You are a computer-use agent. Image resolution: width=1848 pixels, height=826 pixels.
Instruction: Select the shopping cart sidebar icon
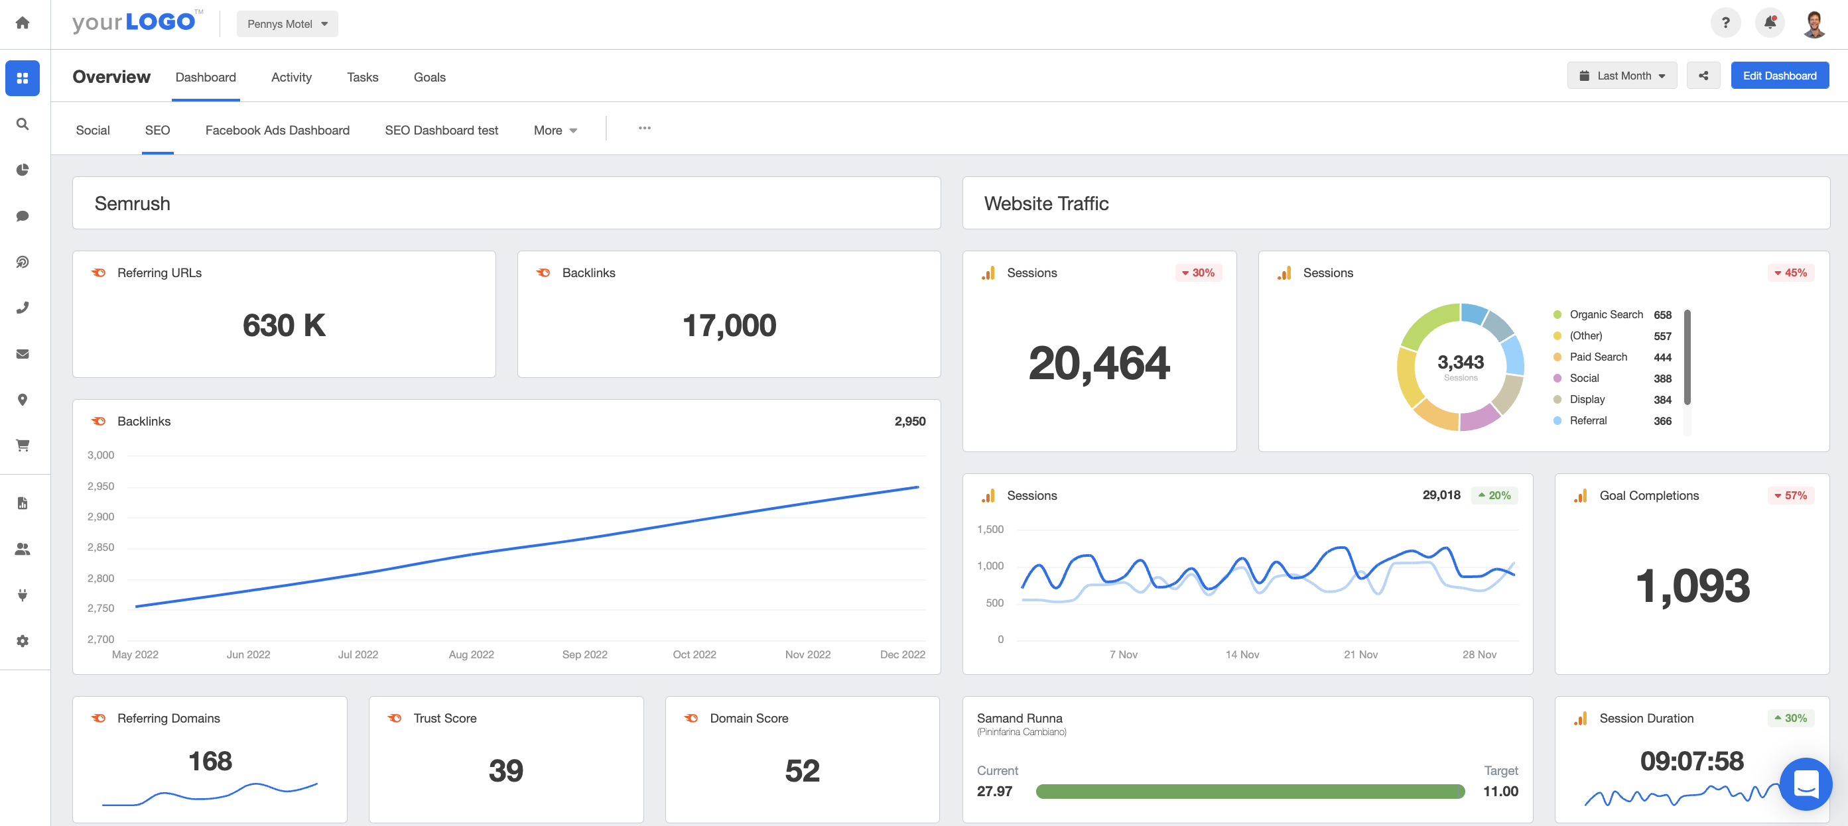pos(23,445)
